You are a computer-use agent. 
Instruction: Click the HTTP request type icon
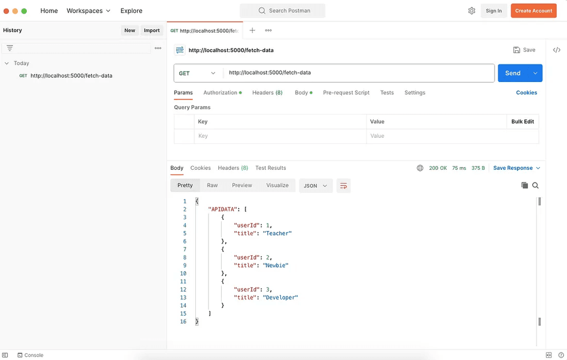180,50
